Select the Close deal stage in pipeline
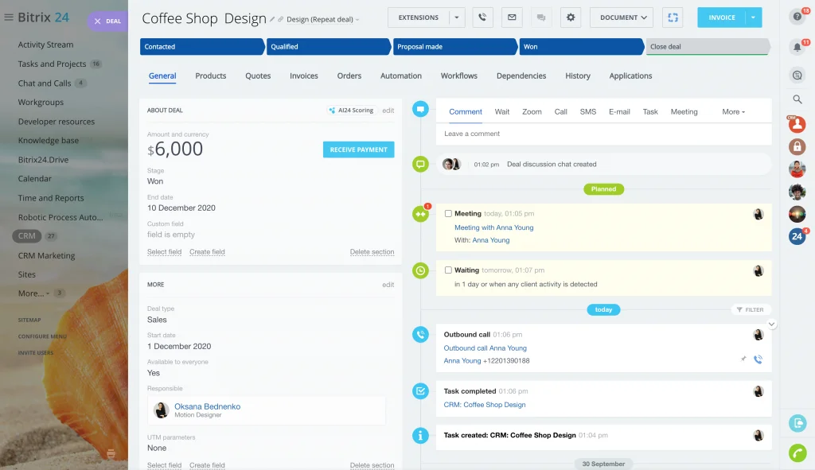Image resolution: width=815 pixels, height=470 pixels. 706,47
